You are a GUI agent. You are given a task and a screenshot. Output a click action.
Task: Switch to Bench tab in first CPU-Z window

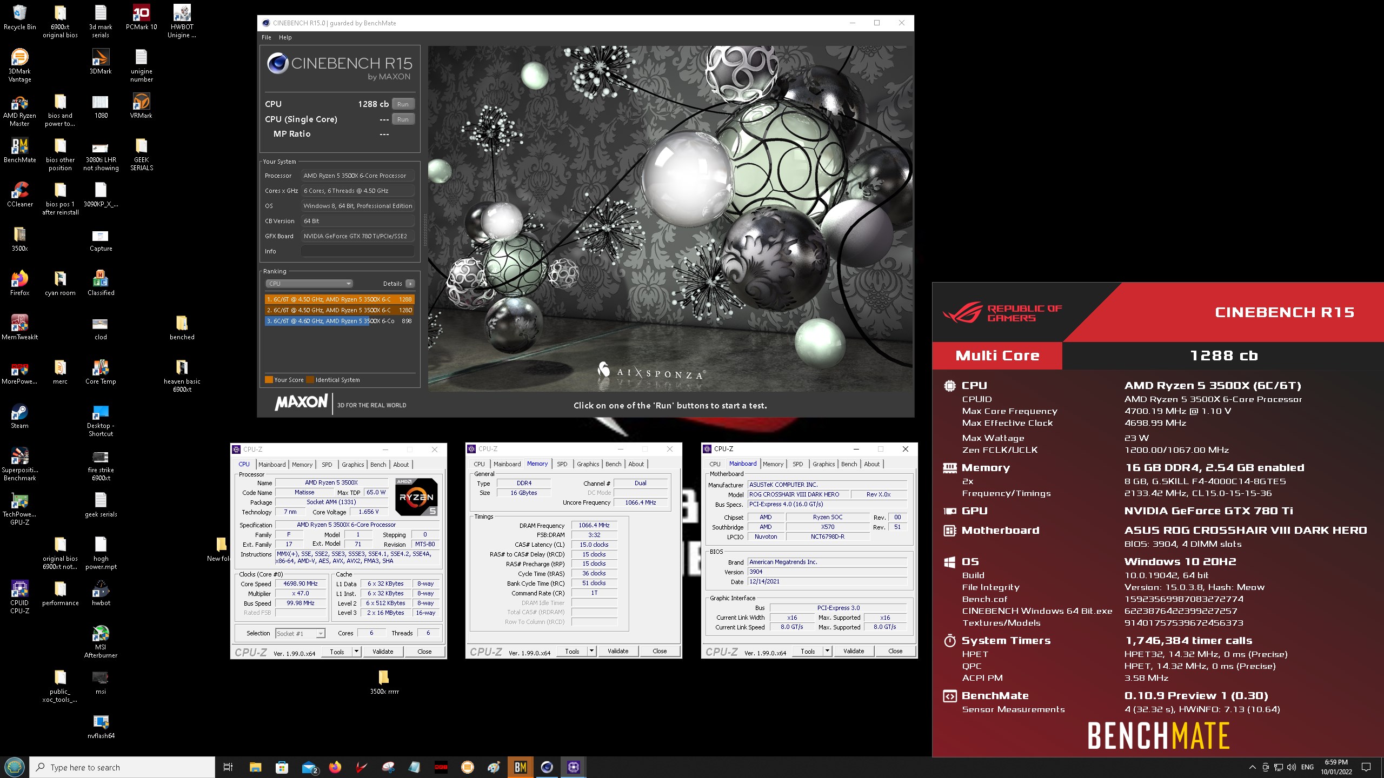pos(378,465)
